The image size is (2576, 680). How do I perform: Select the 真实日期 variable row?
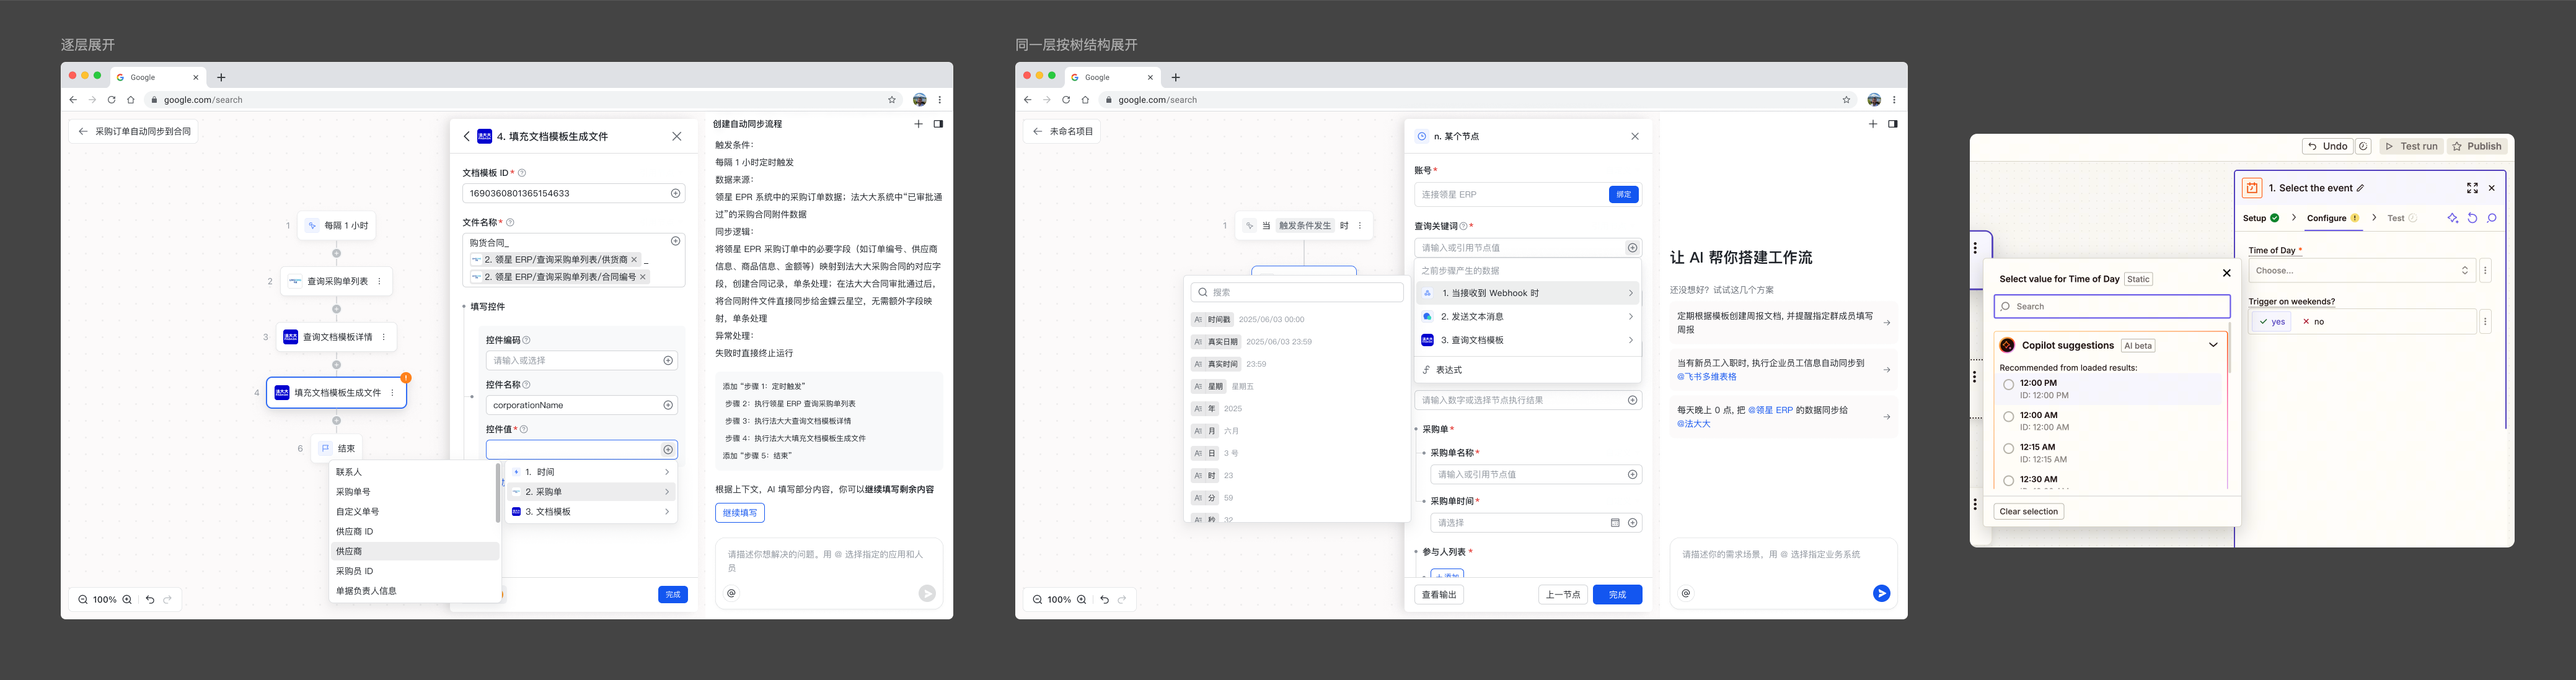point(1297,341)
